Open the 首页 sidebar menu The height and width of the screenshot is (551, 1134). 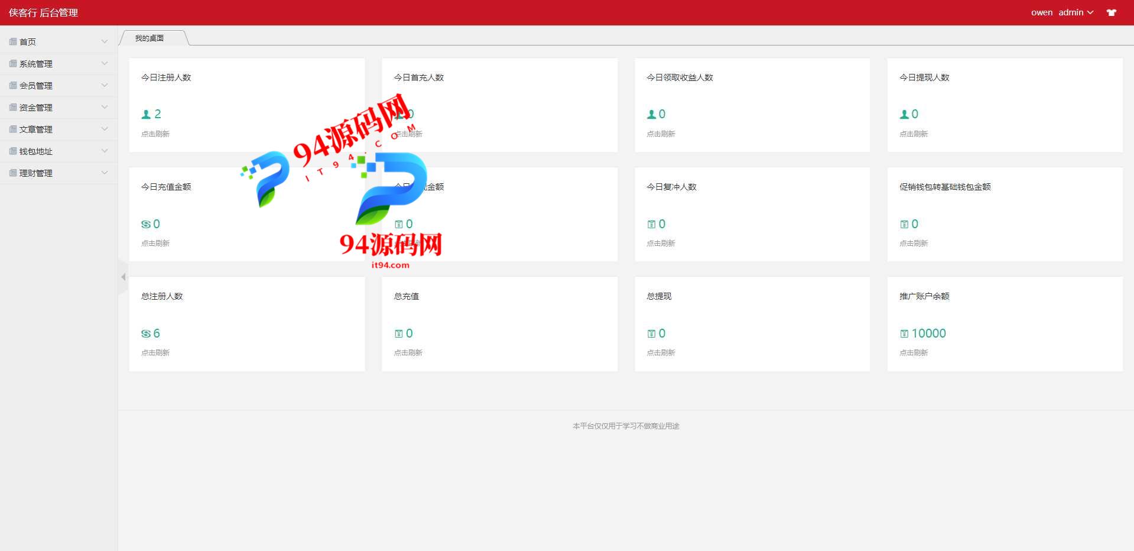click(59, 41)
